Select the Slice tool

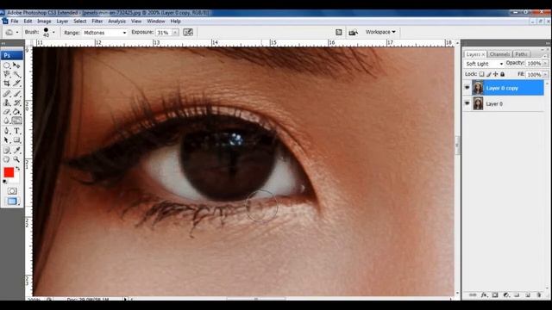click(x=16, y=84)
